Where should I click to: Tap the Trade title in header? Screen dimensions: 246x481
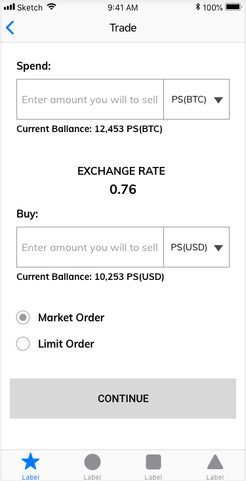click(123, 28)
